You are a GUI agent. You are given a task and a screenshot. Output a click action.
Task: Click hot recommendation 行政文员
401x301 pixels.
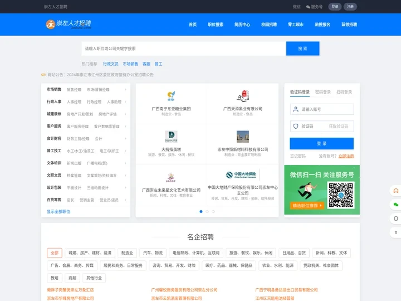click(111, 64)
